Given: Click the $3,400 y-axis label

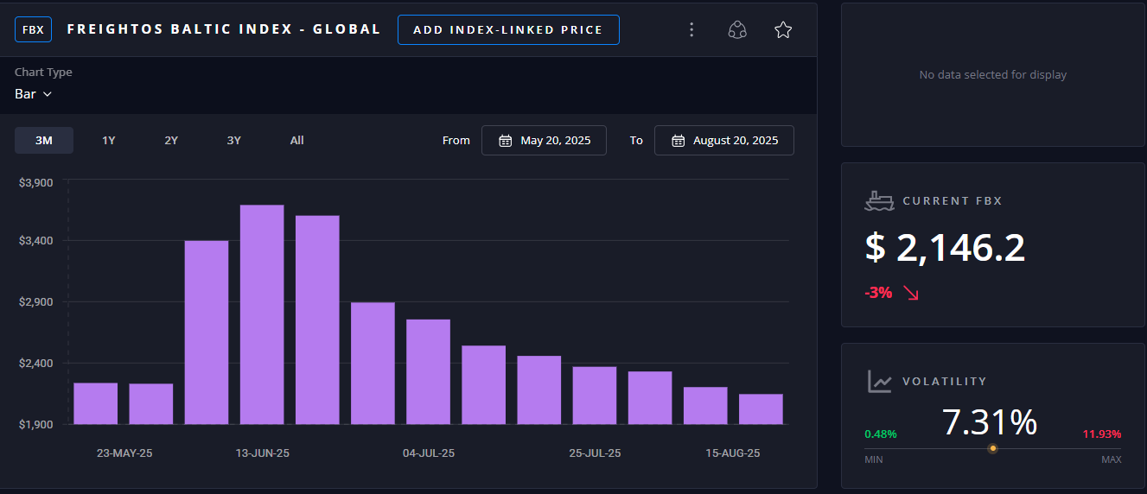Looking at the screenshot, I should pos(36,241).
